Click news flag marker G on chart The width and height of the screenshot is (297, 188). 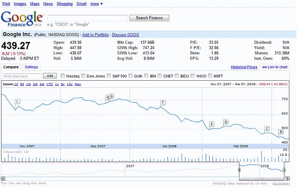pos(111,96)
